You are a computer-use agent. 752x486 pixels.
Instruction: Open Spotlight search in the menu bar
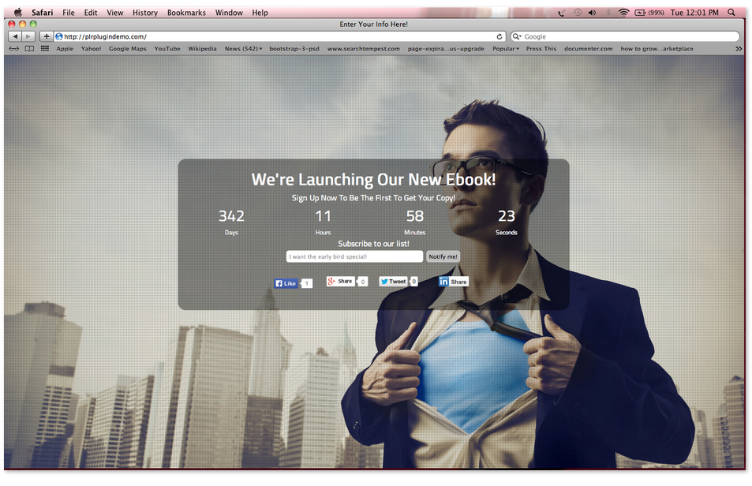tap(731, 13)
